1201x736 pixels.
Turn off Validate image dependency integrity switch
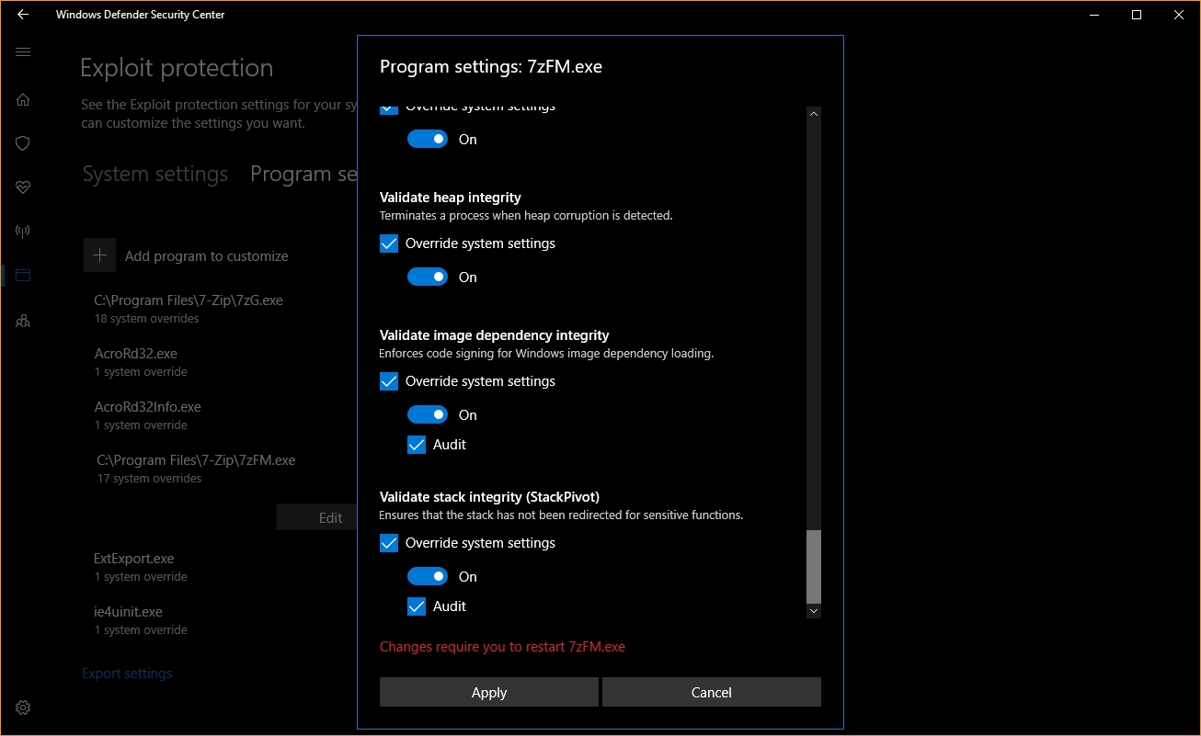pyautogui.click(x=428, y=414)
